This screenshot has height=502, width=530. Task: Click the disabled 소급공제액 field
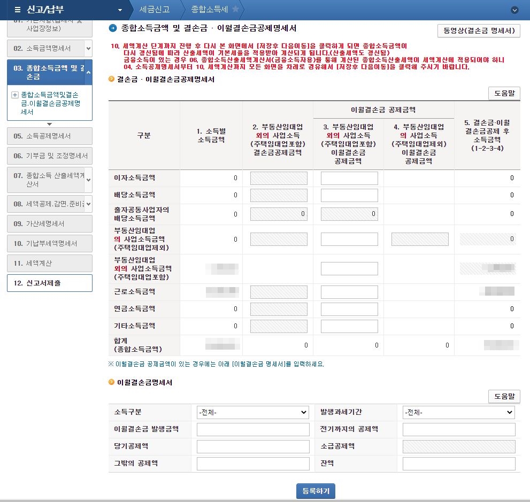pos(459,446)
